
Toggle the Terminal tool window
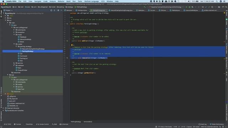tap(17, 124)
